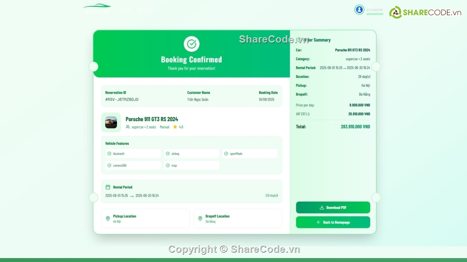
Task: Click the calendar icon beside Rental Period
Action: tap(108, 187)
